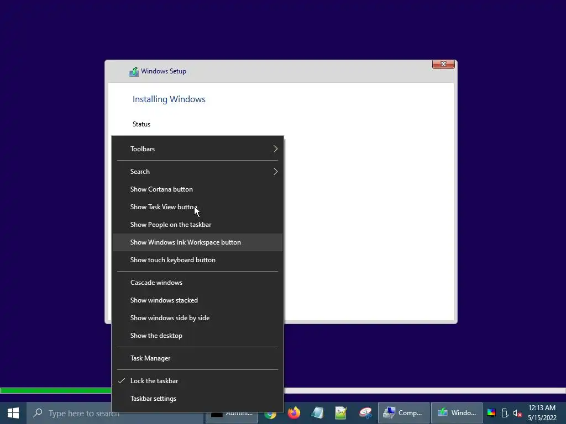566x424 pixels.
Task: Launch the Snipping Tool from the taskbar
Action: click(x=365, y=413)
